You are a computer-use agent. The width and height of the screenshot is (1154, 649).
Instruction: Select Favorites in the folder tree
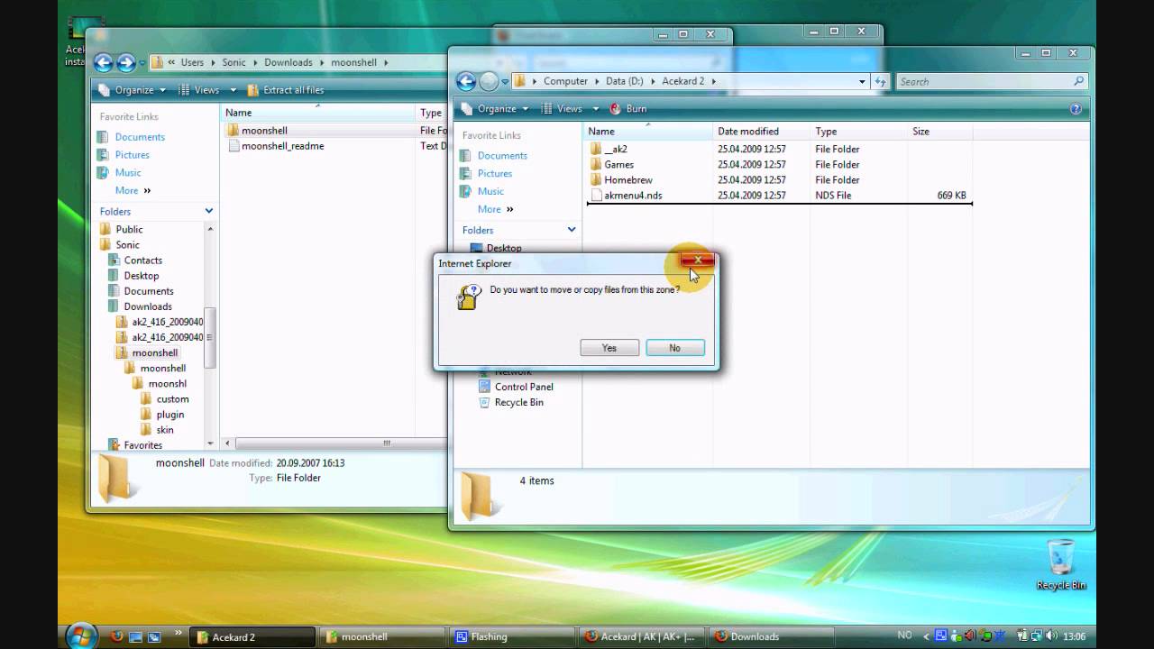click(142, 445)
